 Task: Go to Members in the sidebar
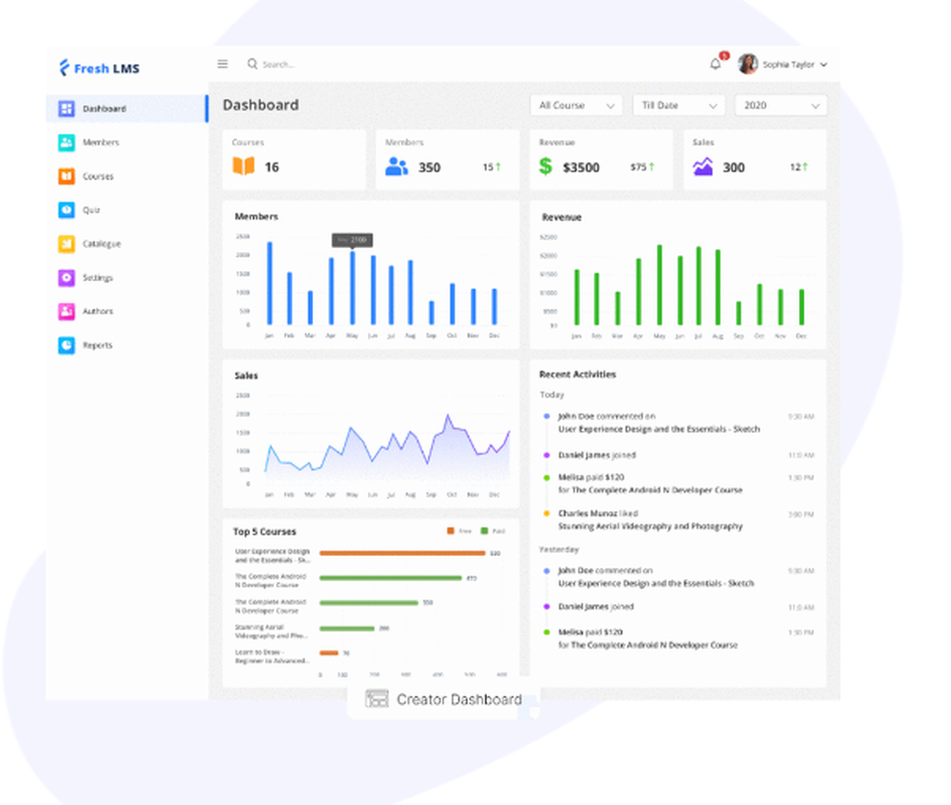tap(101, 143)
